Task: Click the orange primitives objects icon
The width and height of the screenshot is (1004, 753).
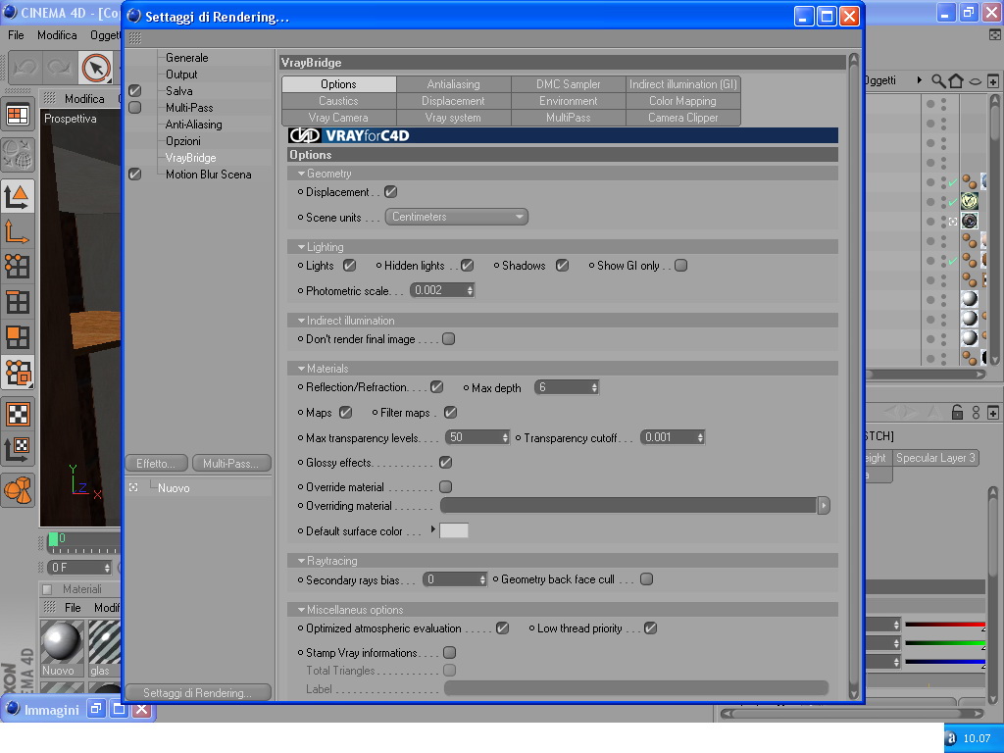Action: coord(18,490)
